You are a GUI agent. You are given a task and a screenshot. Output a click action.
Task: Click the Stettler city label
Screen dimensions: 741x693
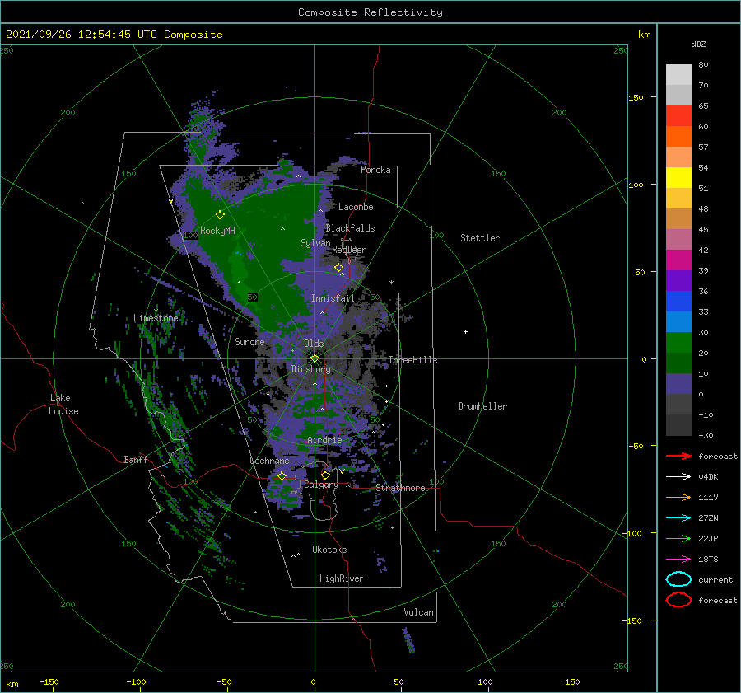pyautogui.click(x=480, y=238)
